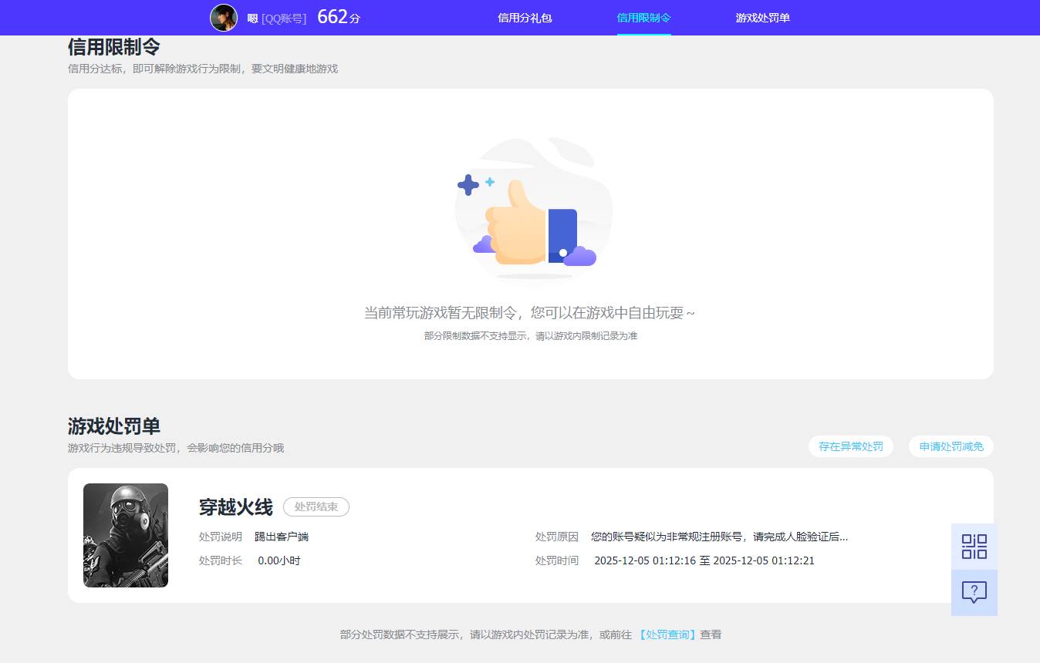Click the Crossfire game cover image
This screenshot has width=1040, height=663.
click(x=125, y=535)
